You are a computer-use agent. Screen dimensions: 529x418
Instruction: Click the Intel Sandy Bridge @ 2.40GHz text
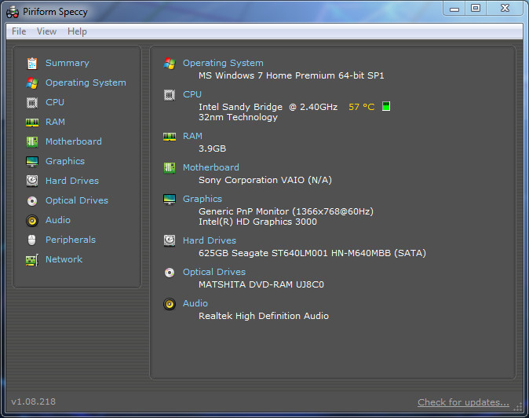click(x=268, y=107)
